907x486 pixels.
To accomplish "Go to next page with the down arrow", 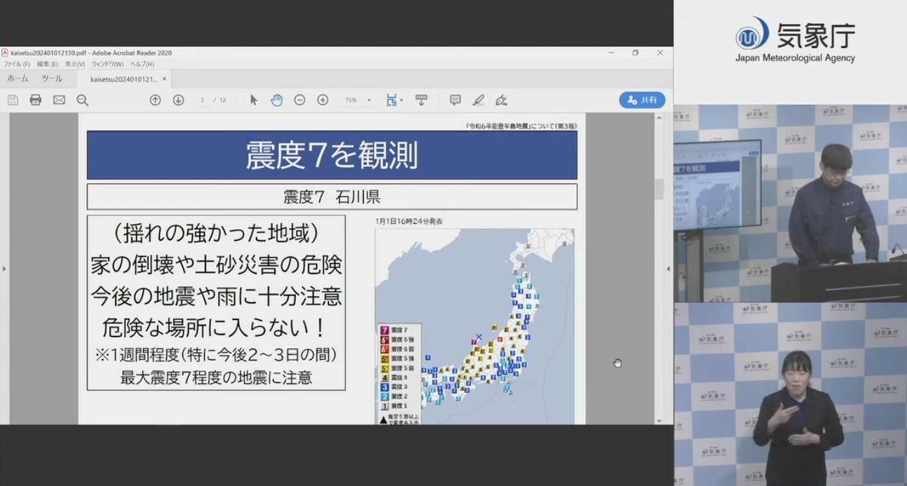I will (x=178, y=100).
